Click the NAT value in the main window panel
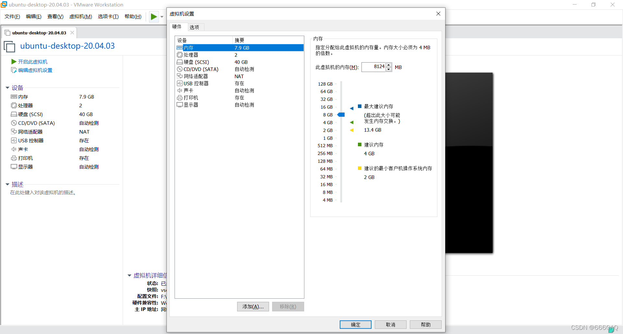The width and height of the screenshot is (623, 334). click(x=84, y=132)
